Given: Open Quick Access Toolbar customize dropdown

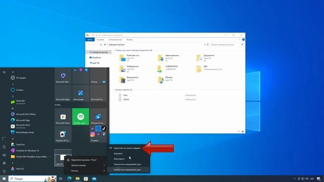Looking at the screenshot, I should 100,35.
